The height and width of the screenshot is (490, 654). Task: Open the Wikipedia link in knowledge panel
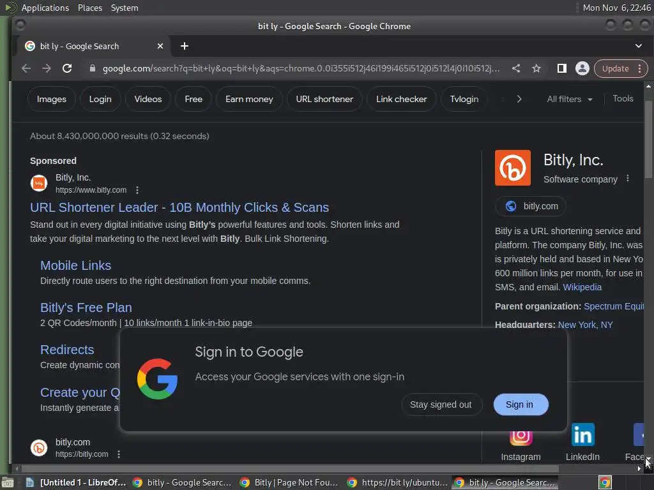click(x=582, y=287)
